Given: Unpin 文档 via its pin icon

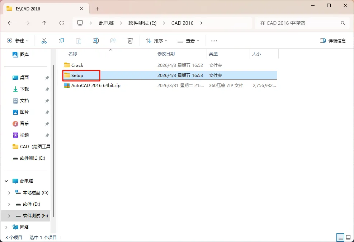Looking at the screenshot, I should pyautogui.click(x=47, y=101).
